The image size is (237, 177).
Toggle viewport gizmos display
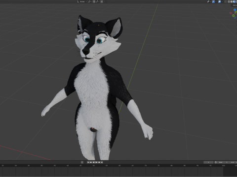tap(213, 1)
